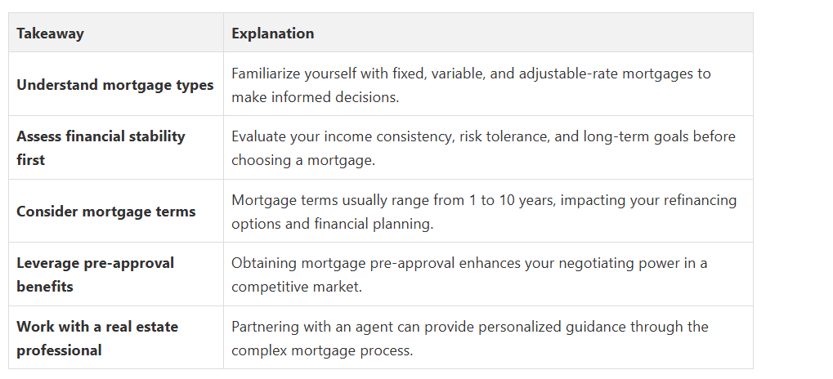Select the 'Assess financial stability first' cell

[x=116, y=148]
